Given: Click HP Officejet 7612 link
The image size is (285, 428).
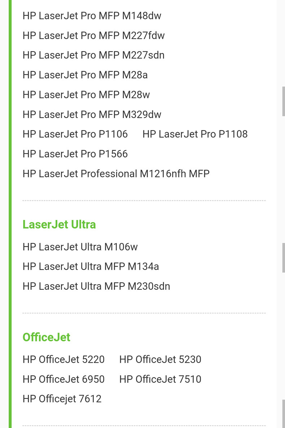Looking at the screenshot, I should pyautogui.click(x=62, y=399).
